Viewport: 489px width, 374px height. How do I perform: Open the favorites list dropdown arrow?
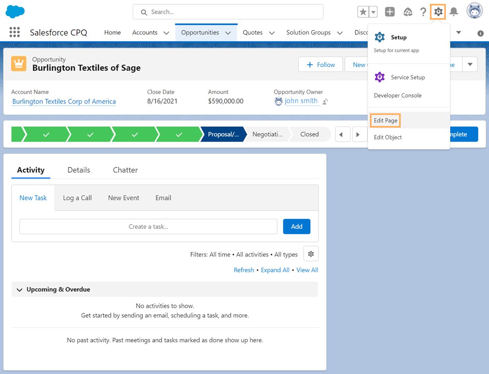[x=373, y=12]
